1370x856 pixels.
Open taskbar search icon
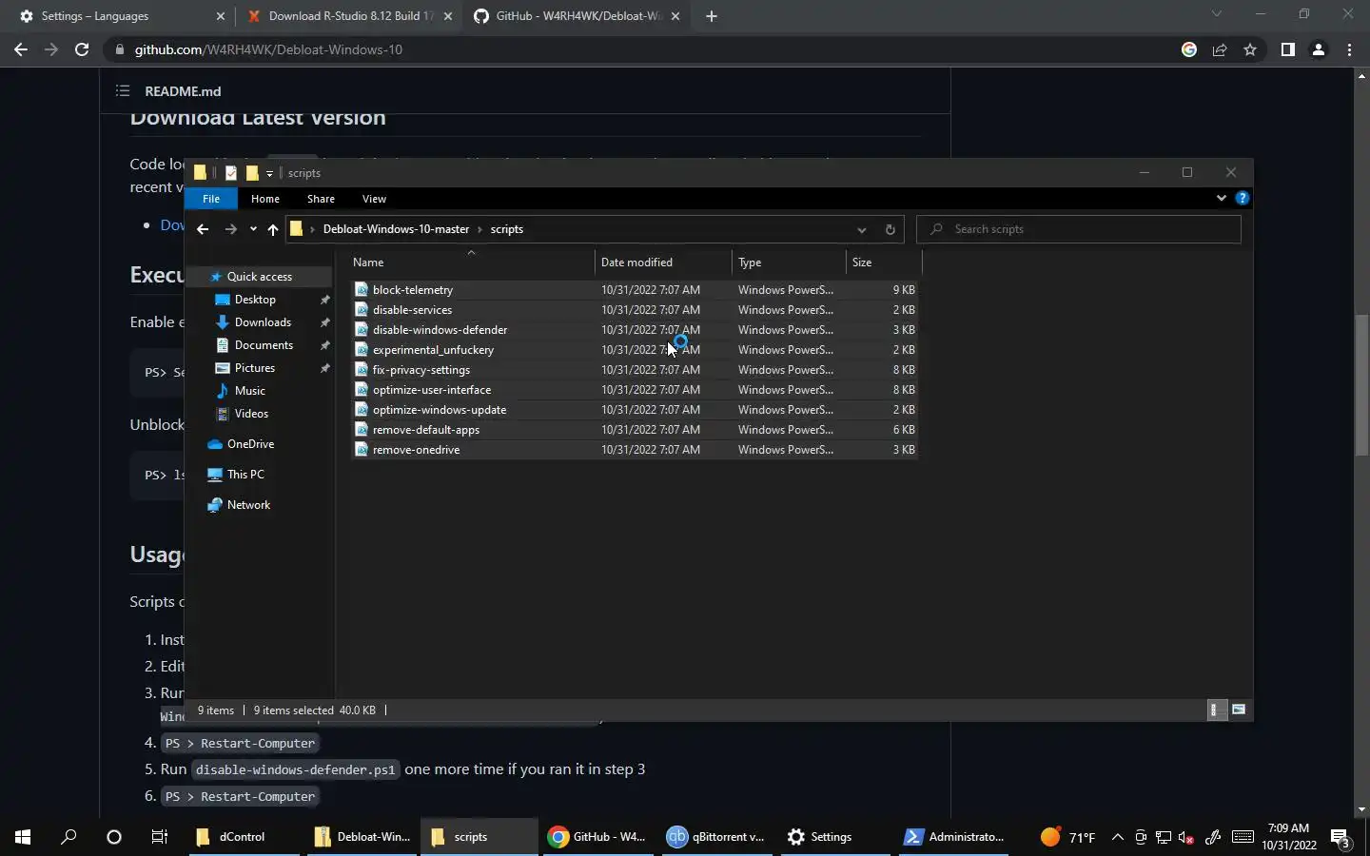point(68,837)
